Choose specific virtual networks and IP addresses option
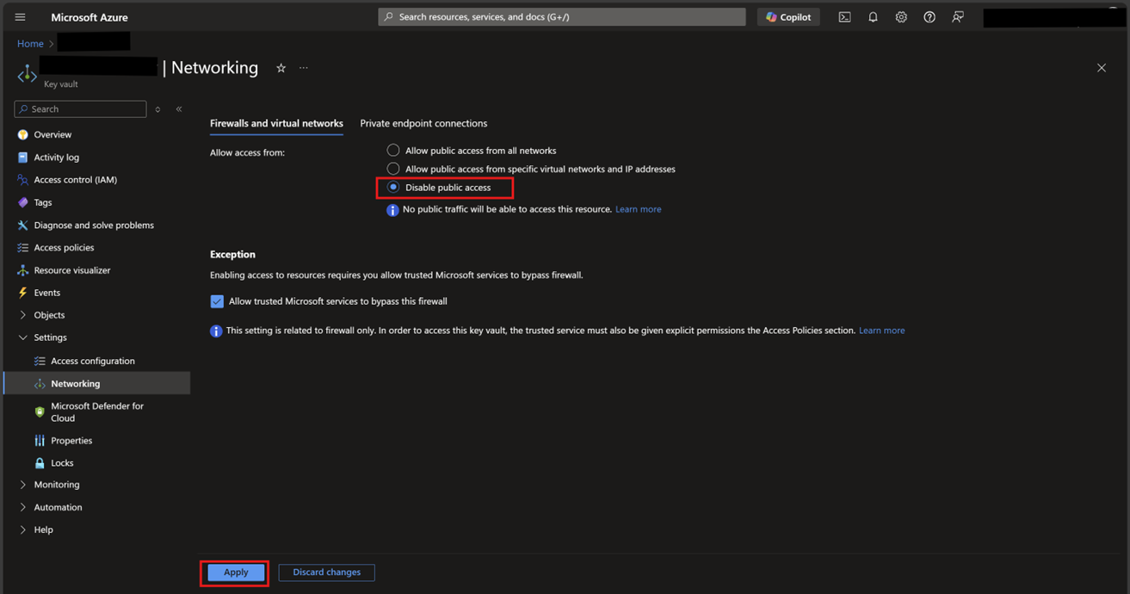This screenshot has height=594, width=1130. coord(393,169)
